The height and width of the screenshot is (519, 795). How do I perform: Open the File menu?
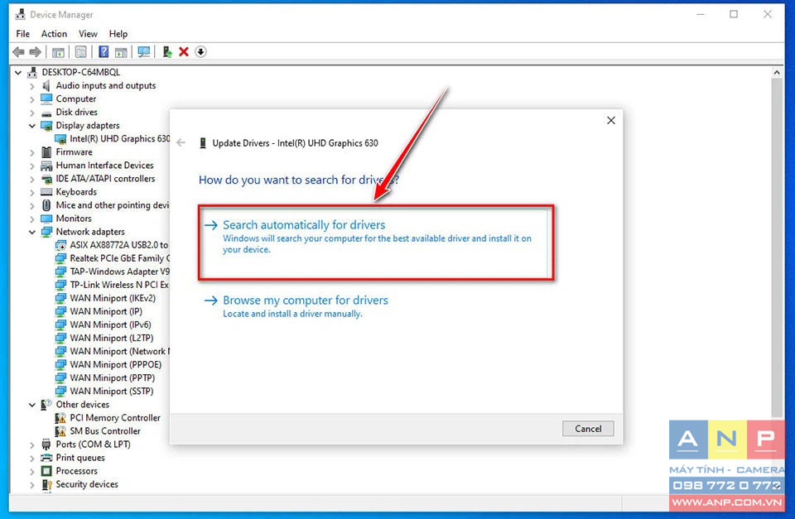(23, 34)
